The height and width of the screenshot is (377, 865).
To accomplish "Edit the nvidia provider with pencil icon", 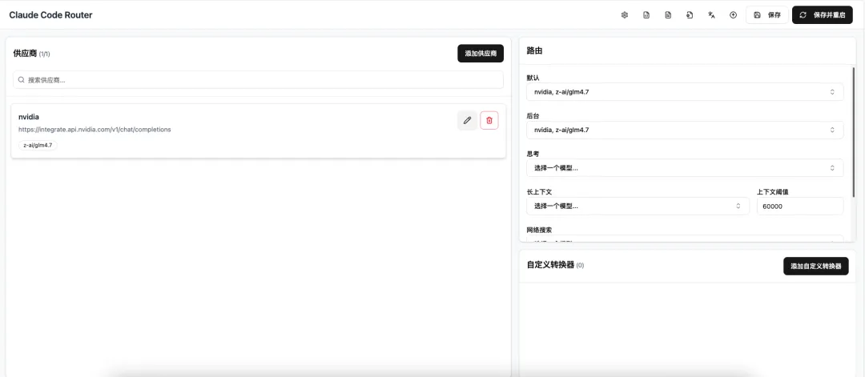I will tap(467, 120).
